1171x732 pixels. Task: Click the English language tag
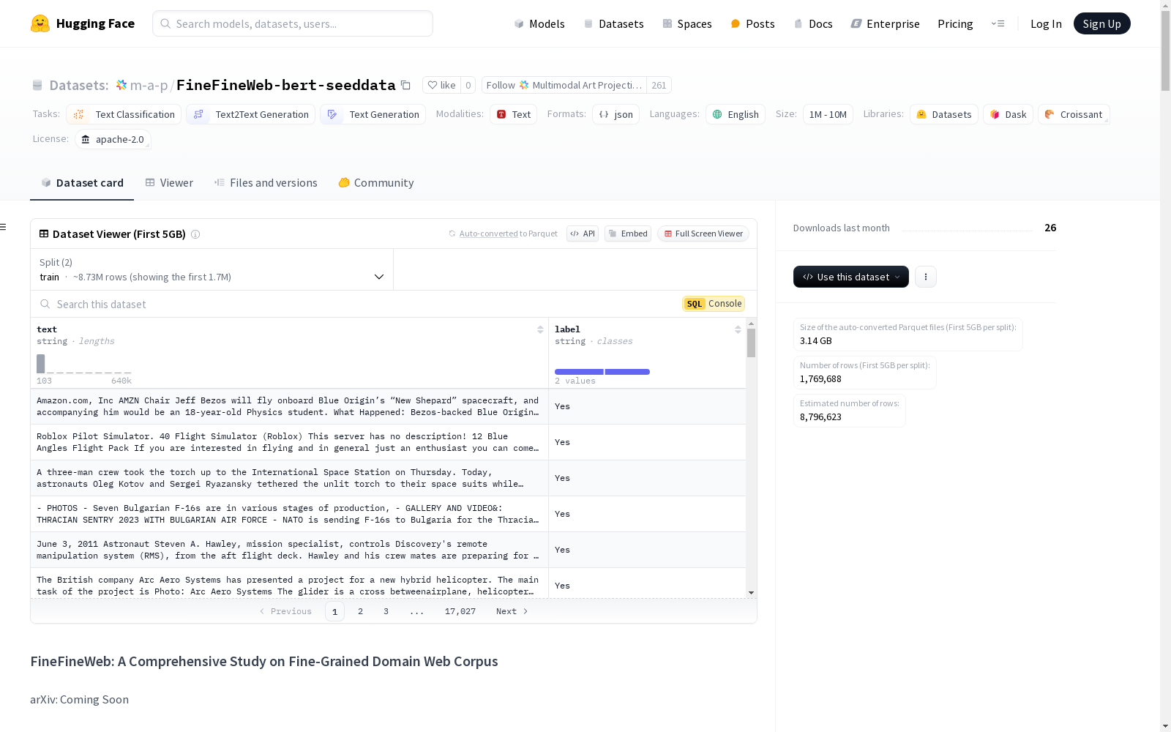(736, 114)
